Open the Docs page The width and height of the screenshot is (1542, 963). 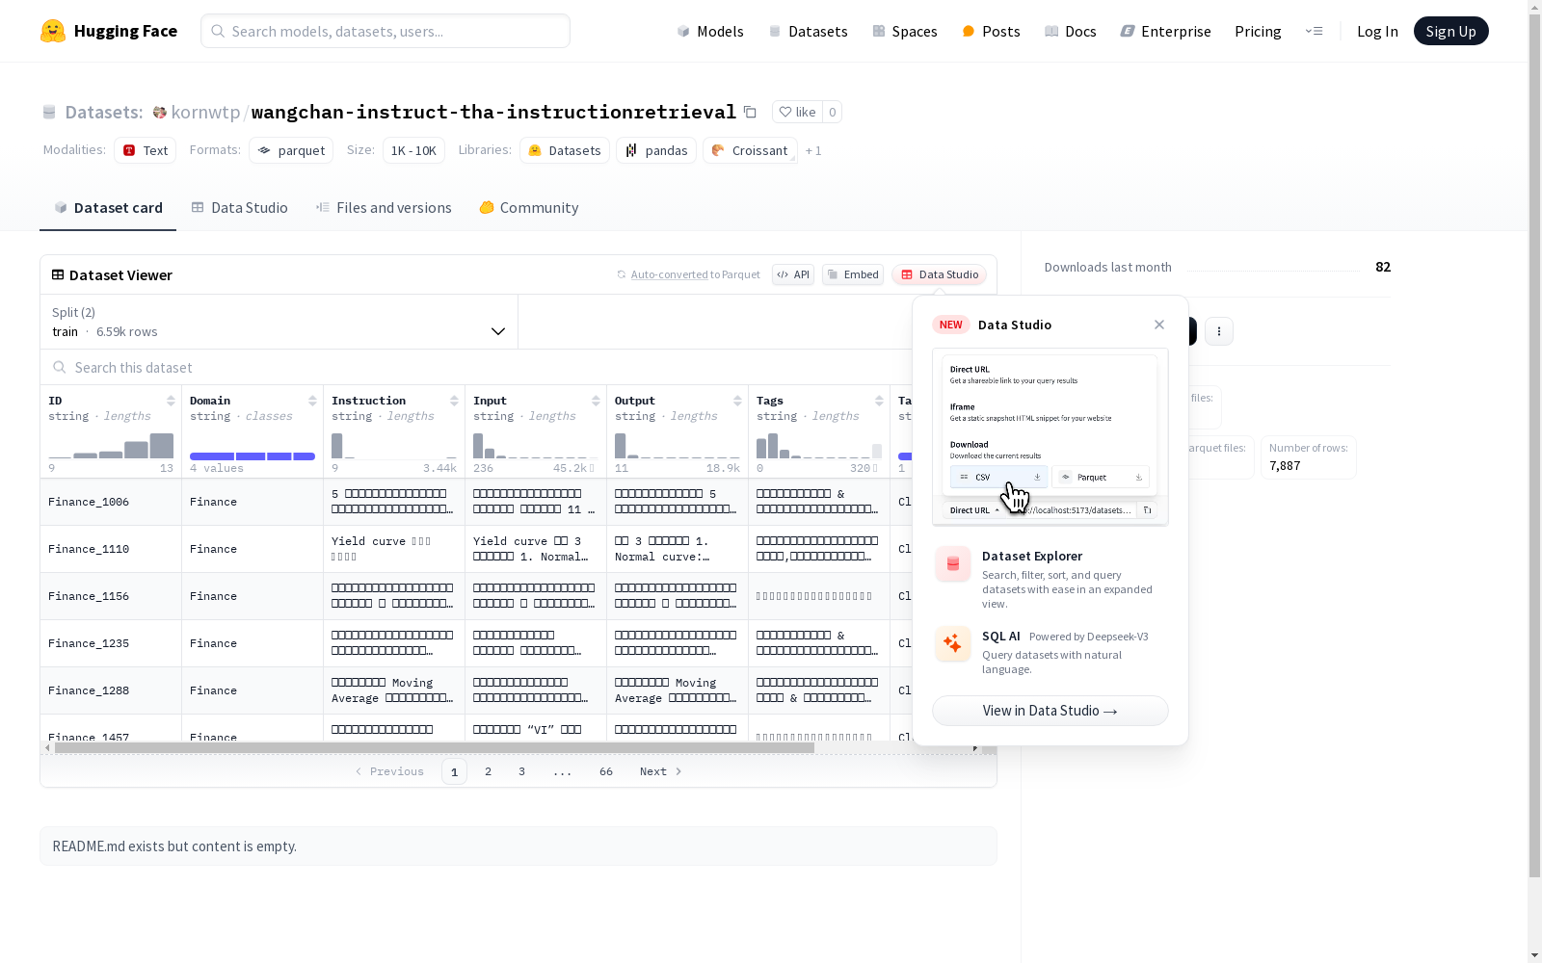(x=1071, y=31)
